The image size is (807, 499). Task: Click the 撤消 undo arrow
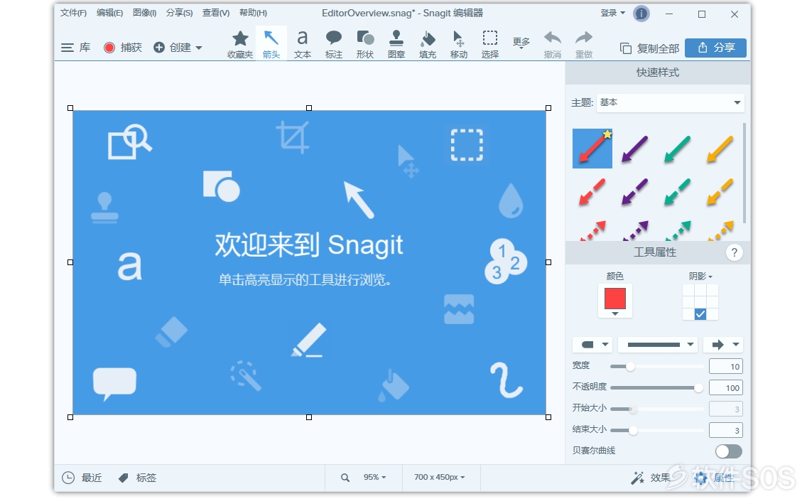(552, 44)
